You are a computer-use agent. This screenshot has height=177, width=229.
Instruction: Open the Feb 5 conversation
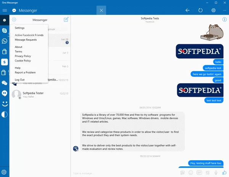(59, 67)
